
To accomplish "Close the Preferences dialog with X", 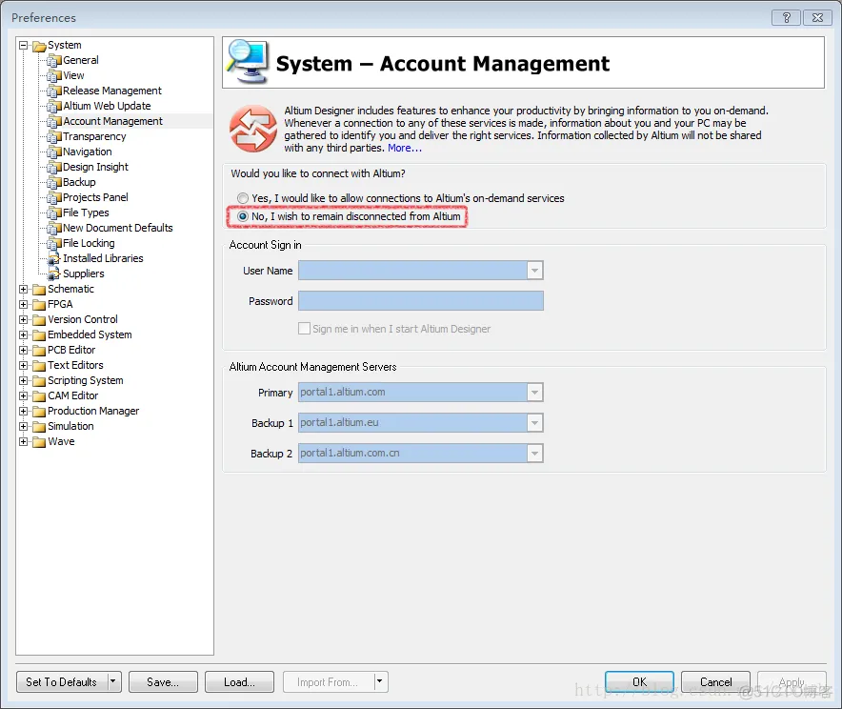I will tap(817, 18).
